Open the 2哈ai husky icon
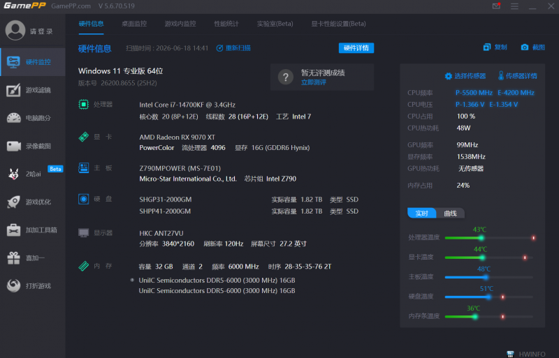This screenshot has width=559, height=358. [13, 174]
